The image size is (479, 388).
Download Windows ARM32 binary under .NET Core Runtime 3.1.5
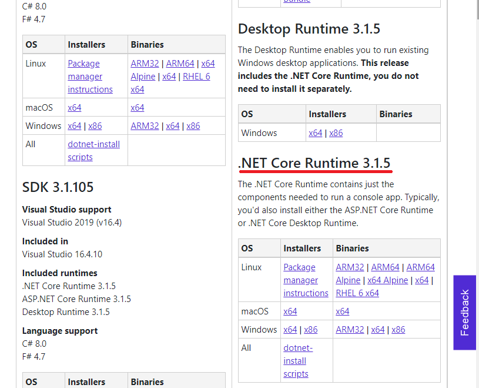pyautogui.click(x=350, y=330)
